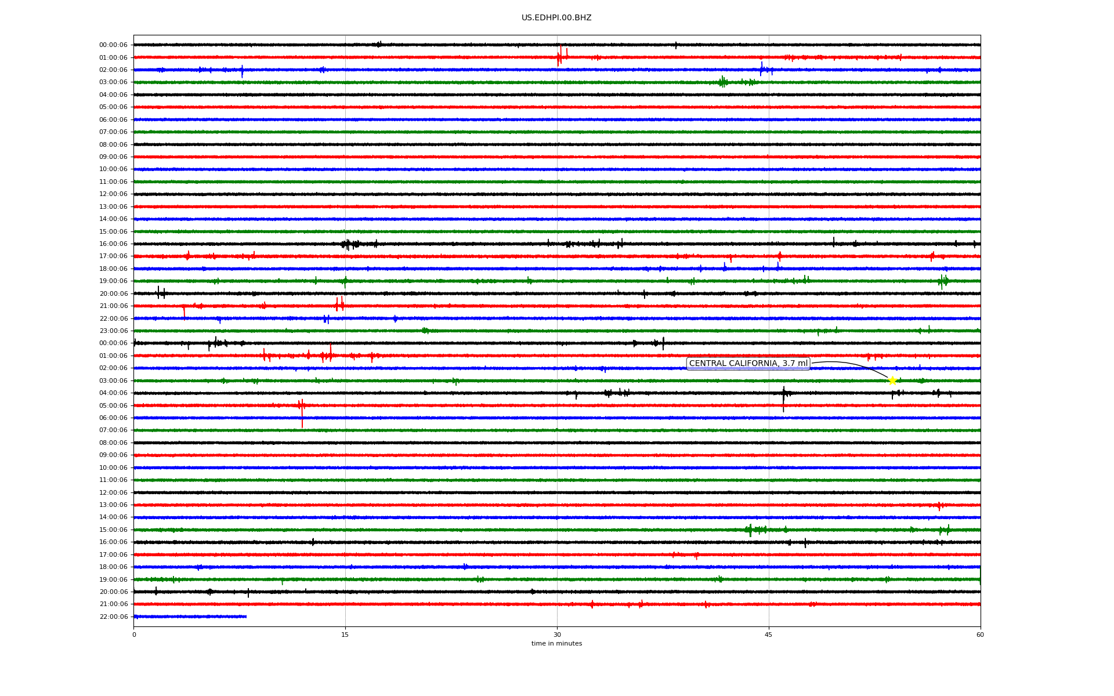1114x696 pixels.
Task: Click the final 22:00:06 row label at bottom
Action: [113, 617]
